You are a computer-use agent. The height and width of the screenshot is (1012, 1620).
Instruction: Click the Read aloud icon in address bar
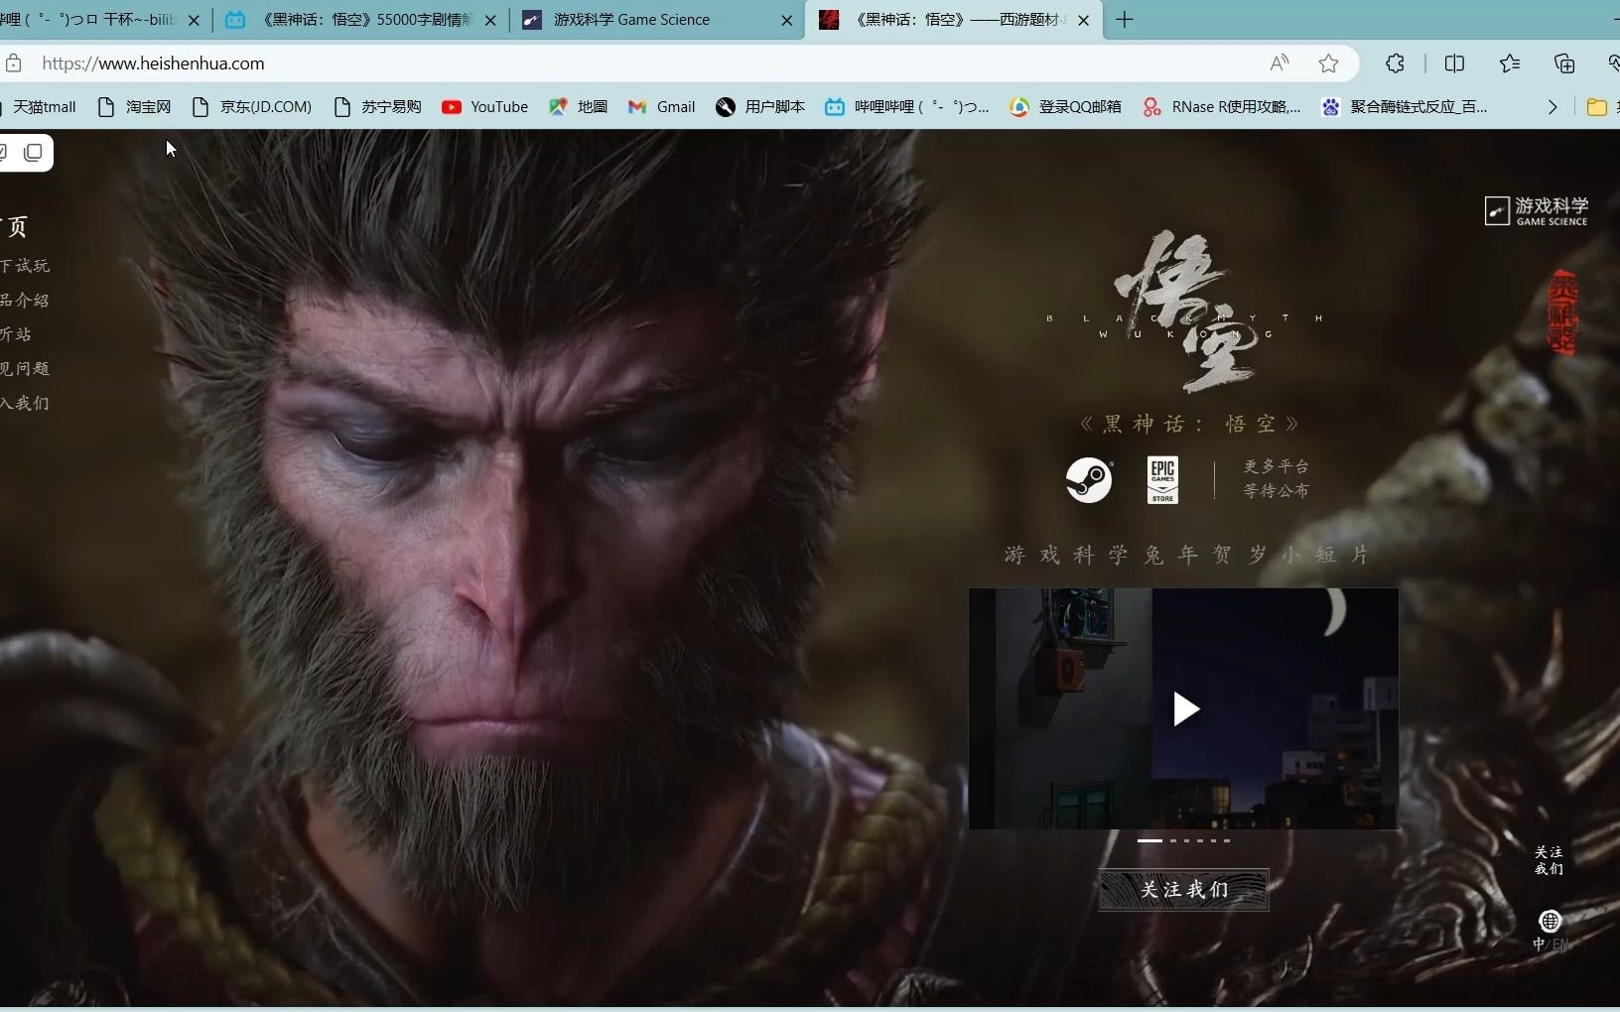[x=1280, y=63]
